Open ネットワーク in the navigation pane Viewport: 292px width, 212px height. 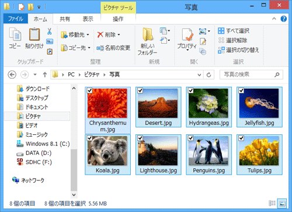click(28, 180)
